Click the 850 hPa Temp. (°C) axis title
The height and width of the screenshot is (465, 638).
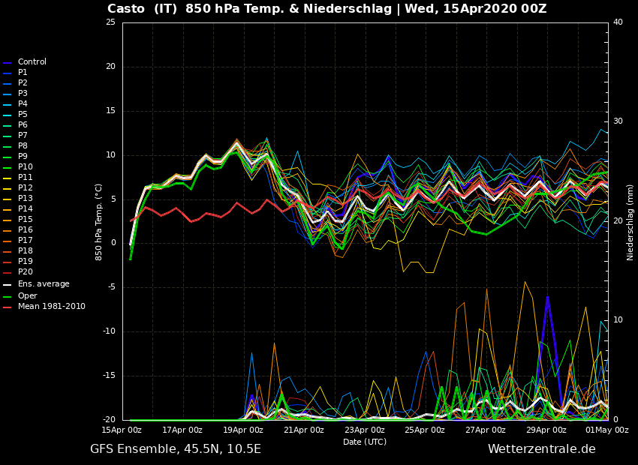[99, 222]
